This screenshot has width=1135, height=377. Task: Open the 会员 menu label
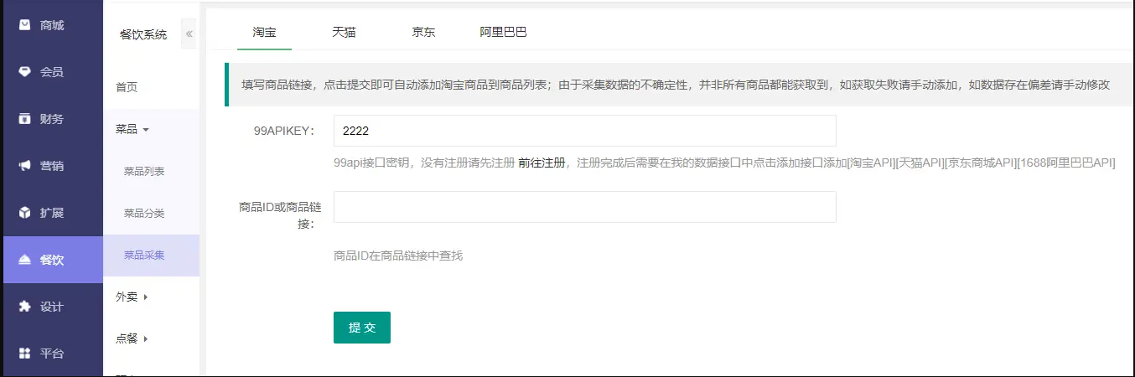[52, 72]
